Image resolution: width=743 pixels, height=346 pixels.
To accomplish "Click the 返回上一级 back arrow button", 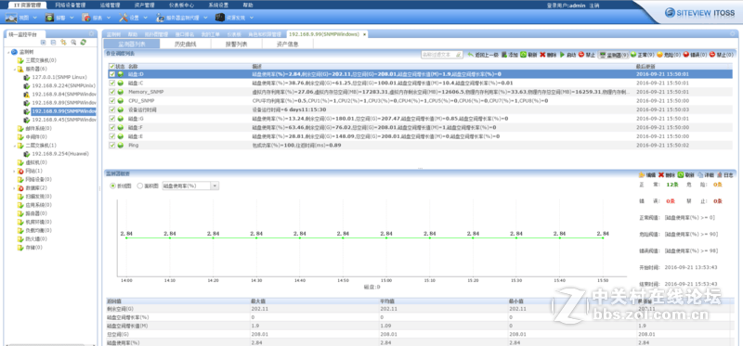I will [483, 55].
